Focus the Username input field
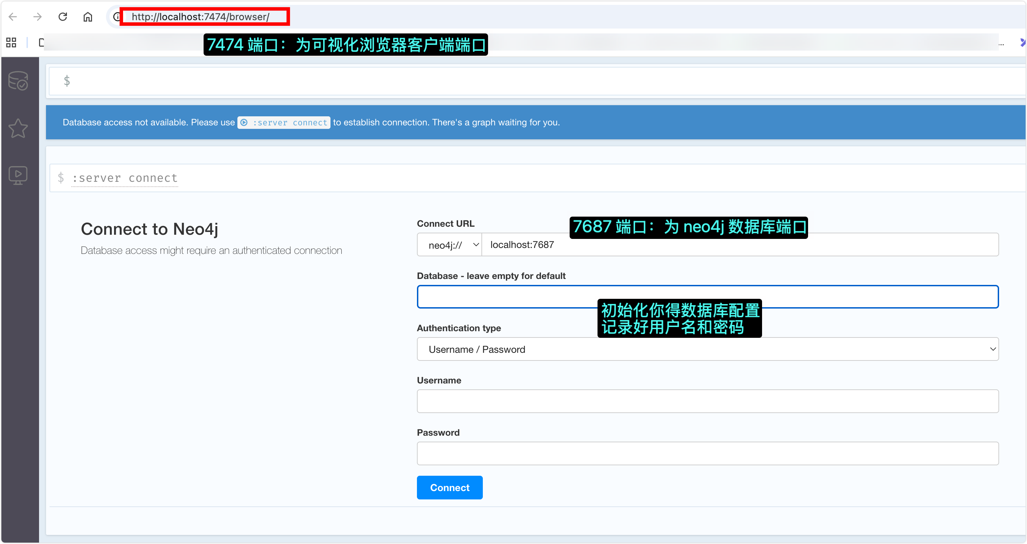Image resolution: width=1027 pixels, height=544 pixels. coord(708,402)
